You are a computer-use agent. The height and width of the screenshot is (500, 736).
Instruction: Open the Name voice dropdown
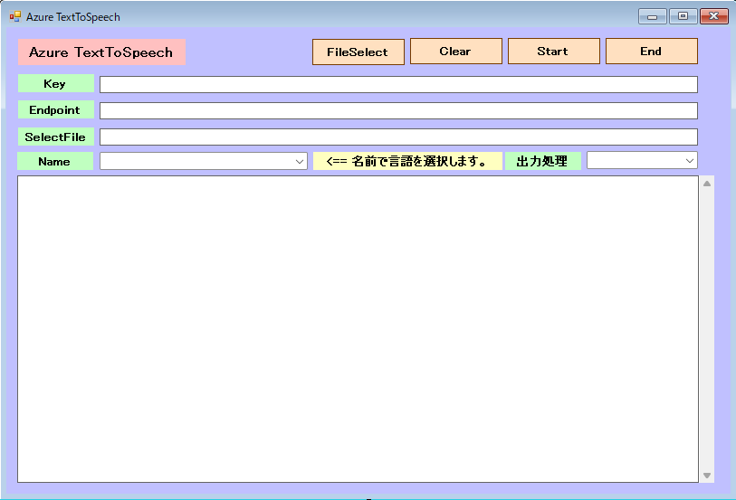(x=205, y=161)
